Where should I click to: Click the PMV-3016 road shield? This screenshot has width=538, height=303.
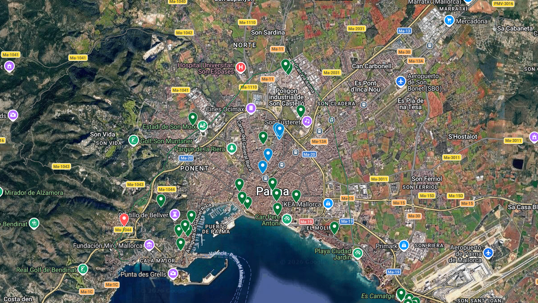pyautogui.click(x=503, y=4)
